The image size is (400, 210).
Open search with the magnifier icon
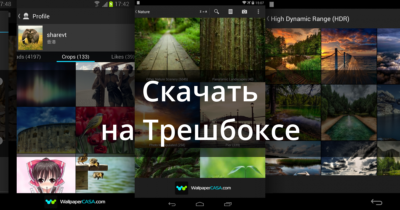pyautogui.click(x=217, y=12)
